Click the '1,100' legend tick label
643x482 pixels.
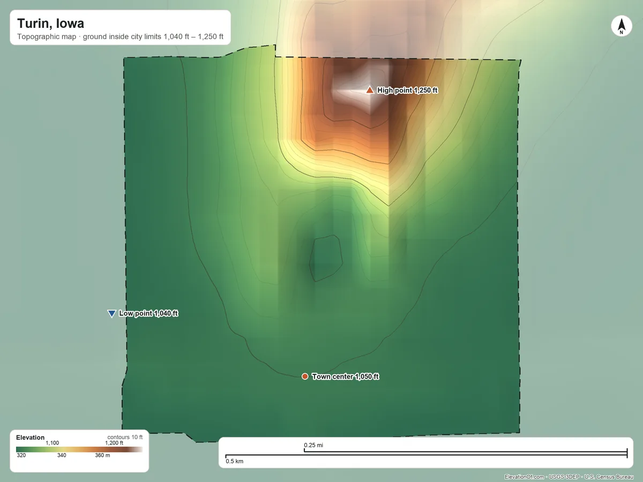click(52, 443)
